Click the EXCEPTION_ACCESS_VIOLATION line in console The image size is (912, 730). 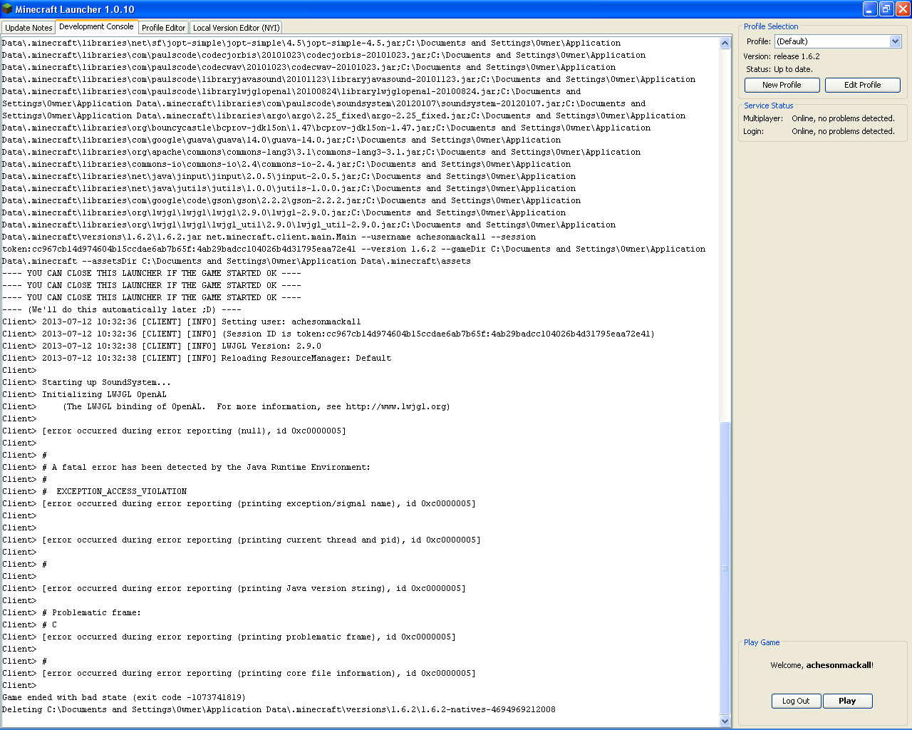tap(121, 492)
